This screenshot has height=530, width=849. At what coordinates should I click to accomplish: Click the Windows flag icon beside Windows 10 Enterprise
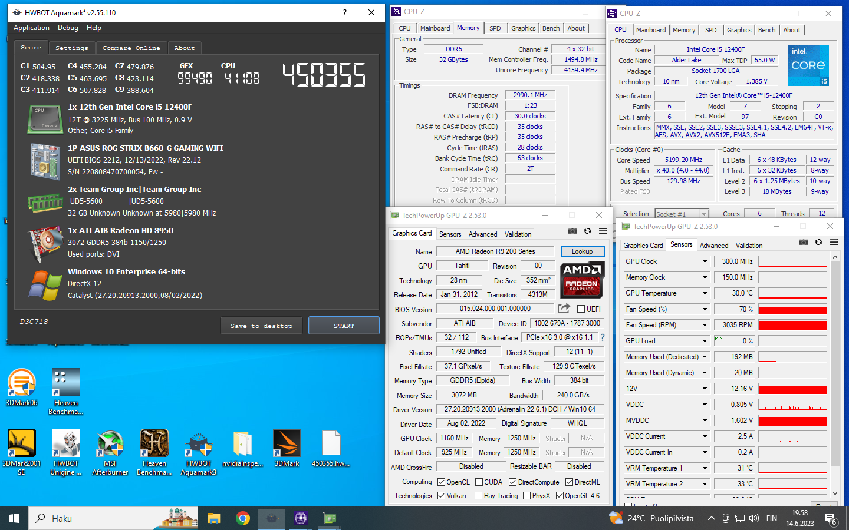click(45, 285)
